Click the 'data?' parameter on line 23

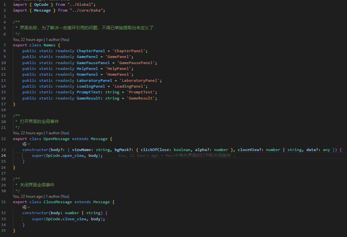click(312, 150)
